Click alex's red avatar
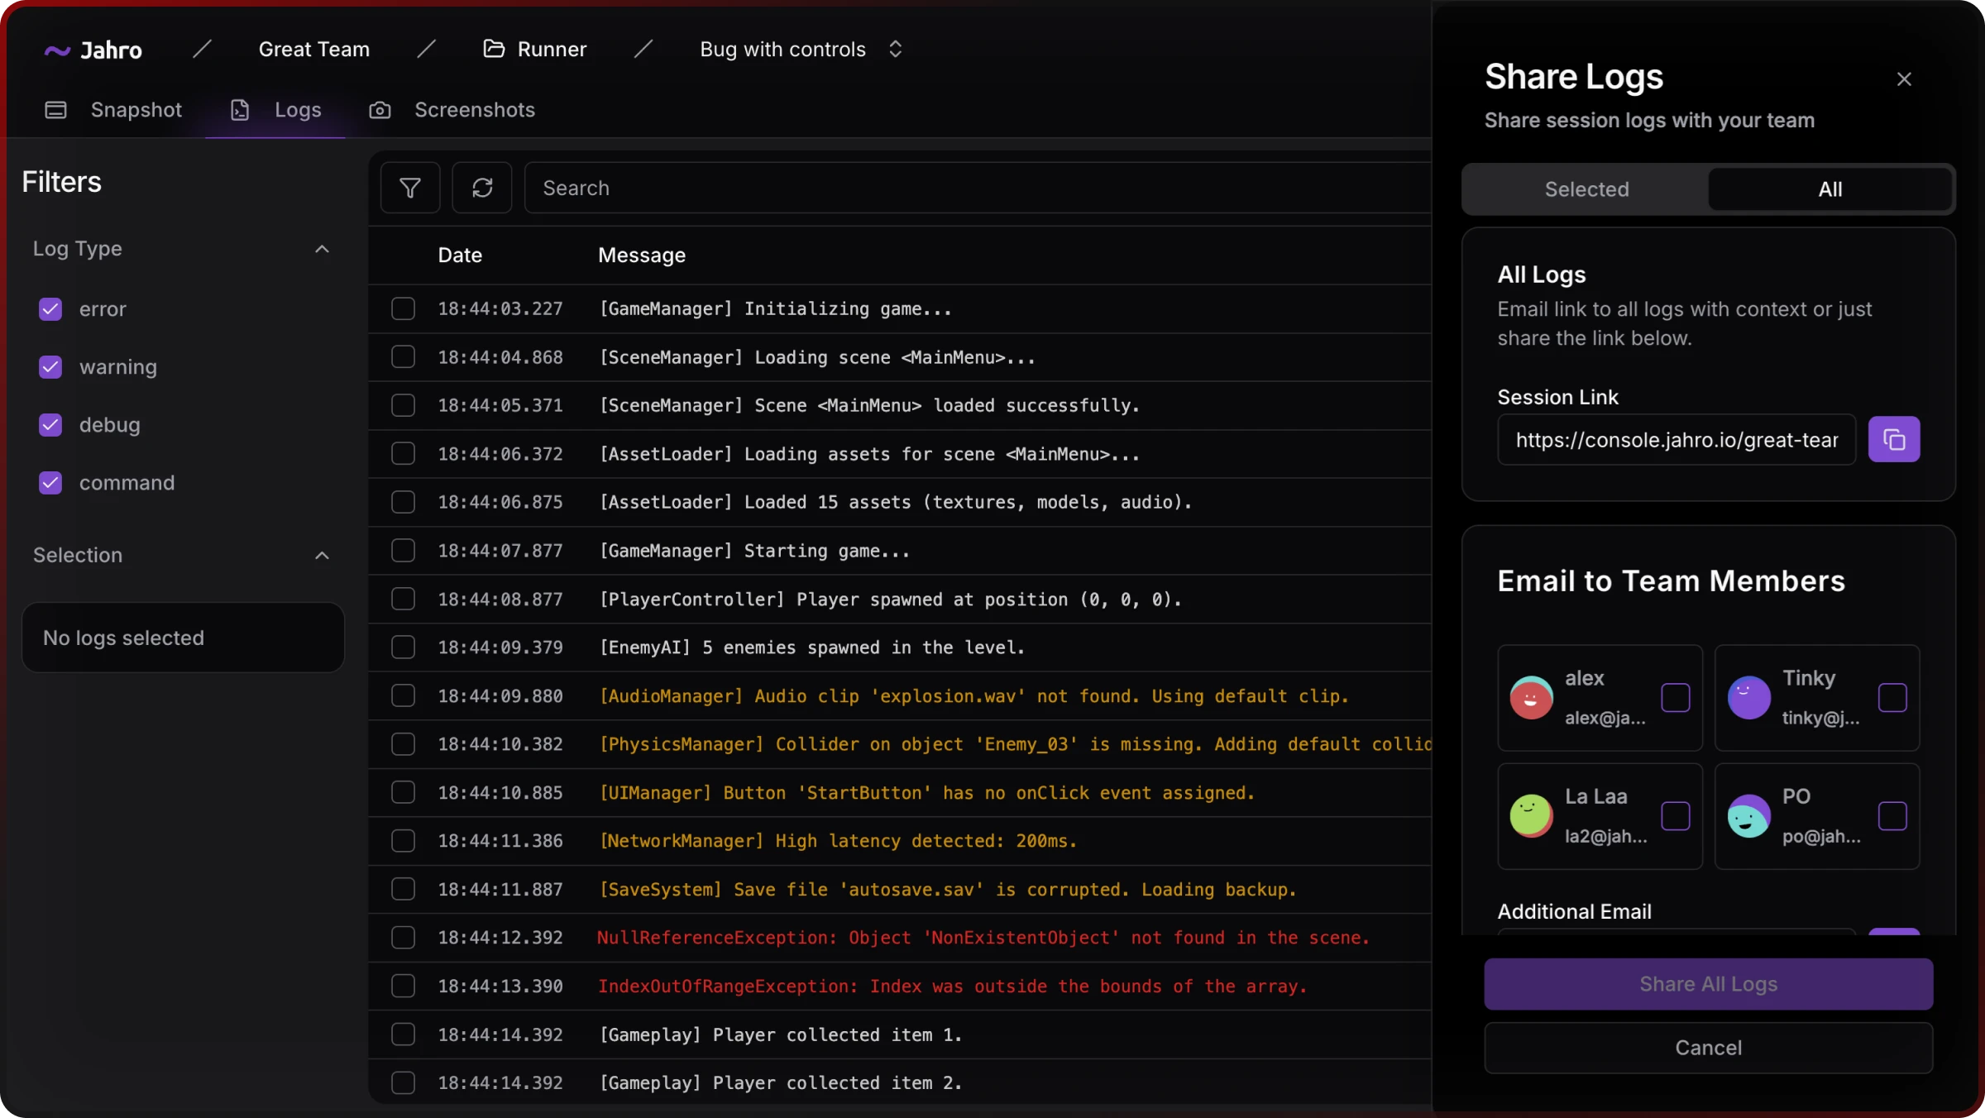 click(x=1531, y=698)
